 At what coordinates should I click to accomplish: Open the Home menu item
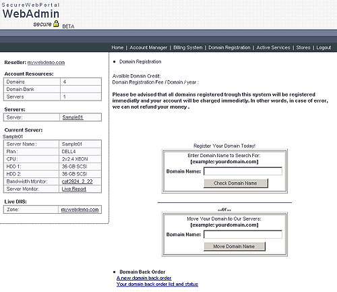(117, 47)
